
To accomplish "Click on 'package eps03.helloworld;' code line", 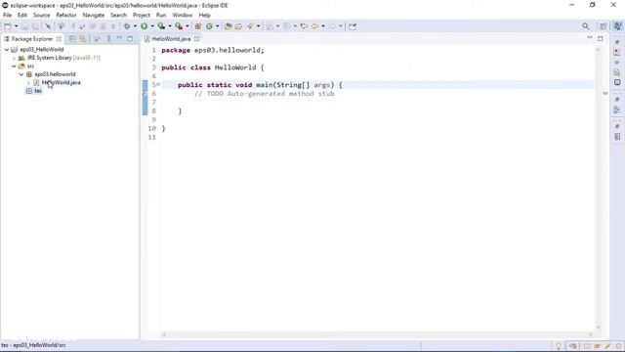I will pyautogui.click(x=213, y=50).
